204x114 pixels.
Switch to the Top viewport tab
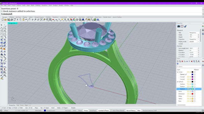tap(18, 105)
